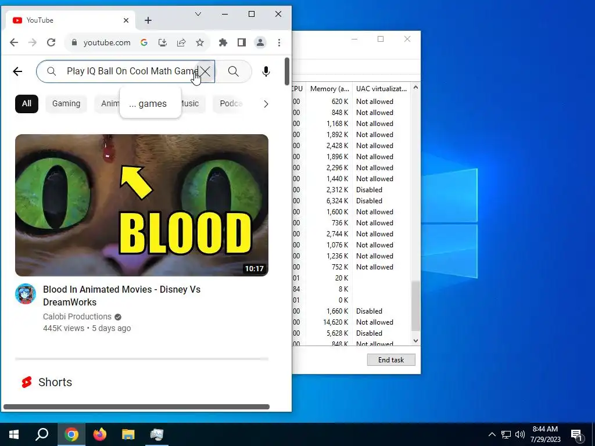Open Blood In Animated Movies video title
Image resolution: width=595 pixels, height=446 pixels.
[121, 296]
